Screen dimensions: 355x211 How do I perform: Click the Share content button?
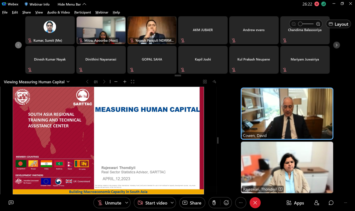(x=192, y=203)
